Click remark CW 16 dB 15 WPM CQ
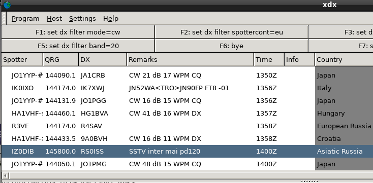 [x=165, y=101]
